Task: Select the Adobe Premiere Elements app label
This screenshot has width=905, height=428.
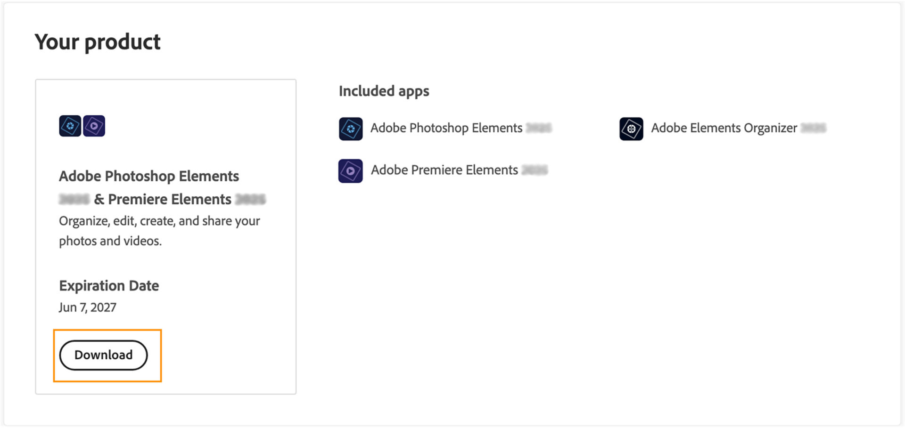Action: (444, 170)
